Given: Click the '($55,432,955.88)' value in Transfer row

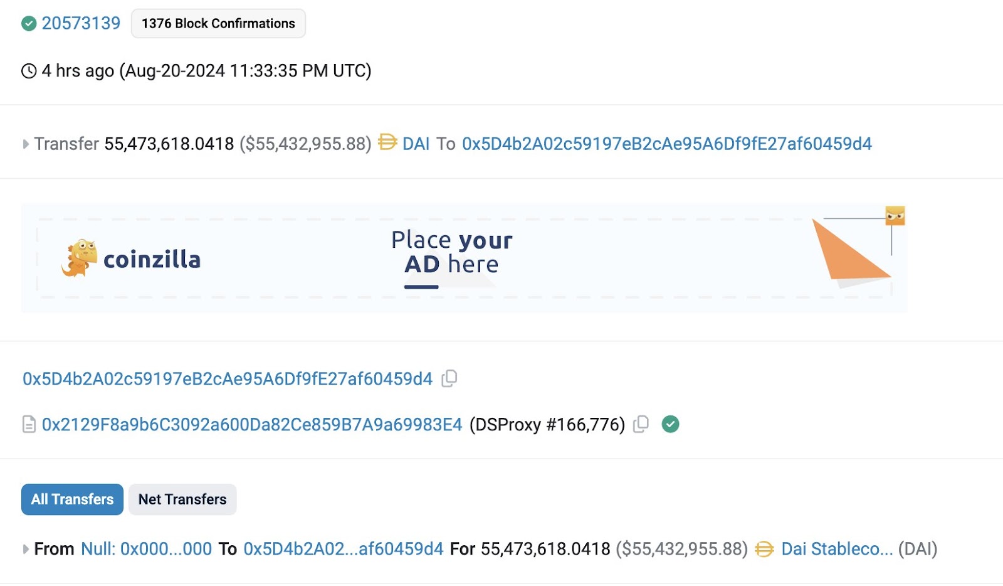Looking at the screenshot, I should [x=305, y=144].
